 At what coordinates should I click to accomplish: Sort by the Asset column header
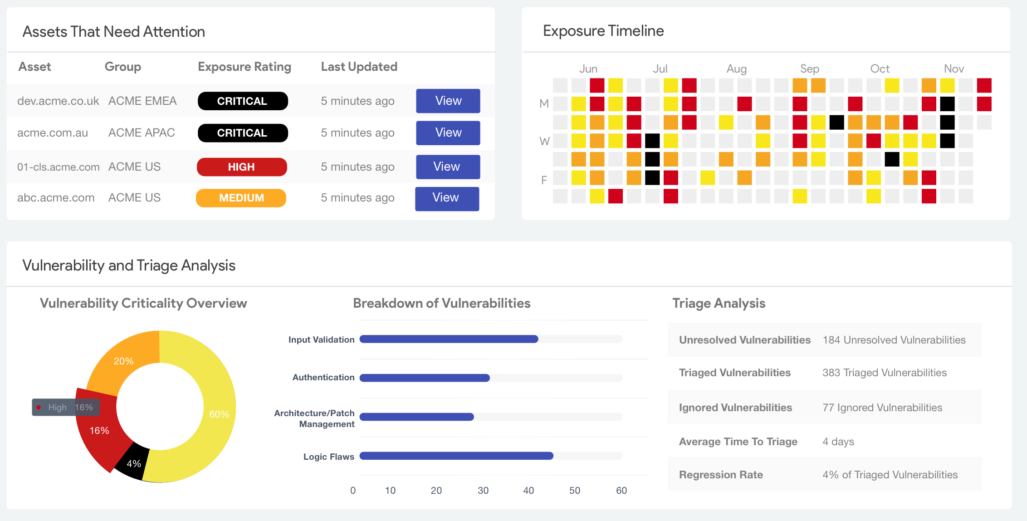click(34, 67)
